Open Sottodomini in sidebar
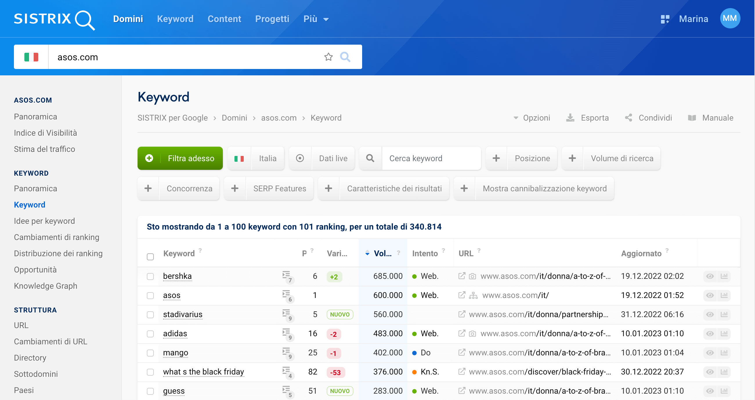The width and height of the screenshot is (755, 400). (x=36, y=374)
